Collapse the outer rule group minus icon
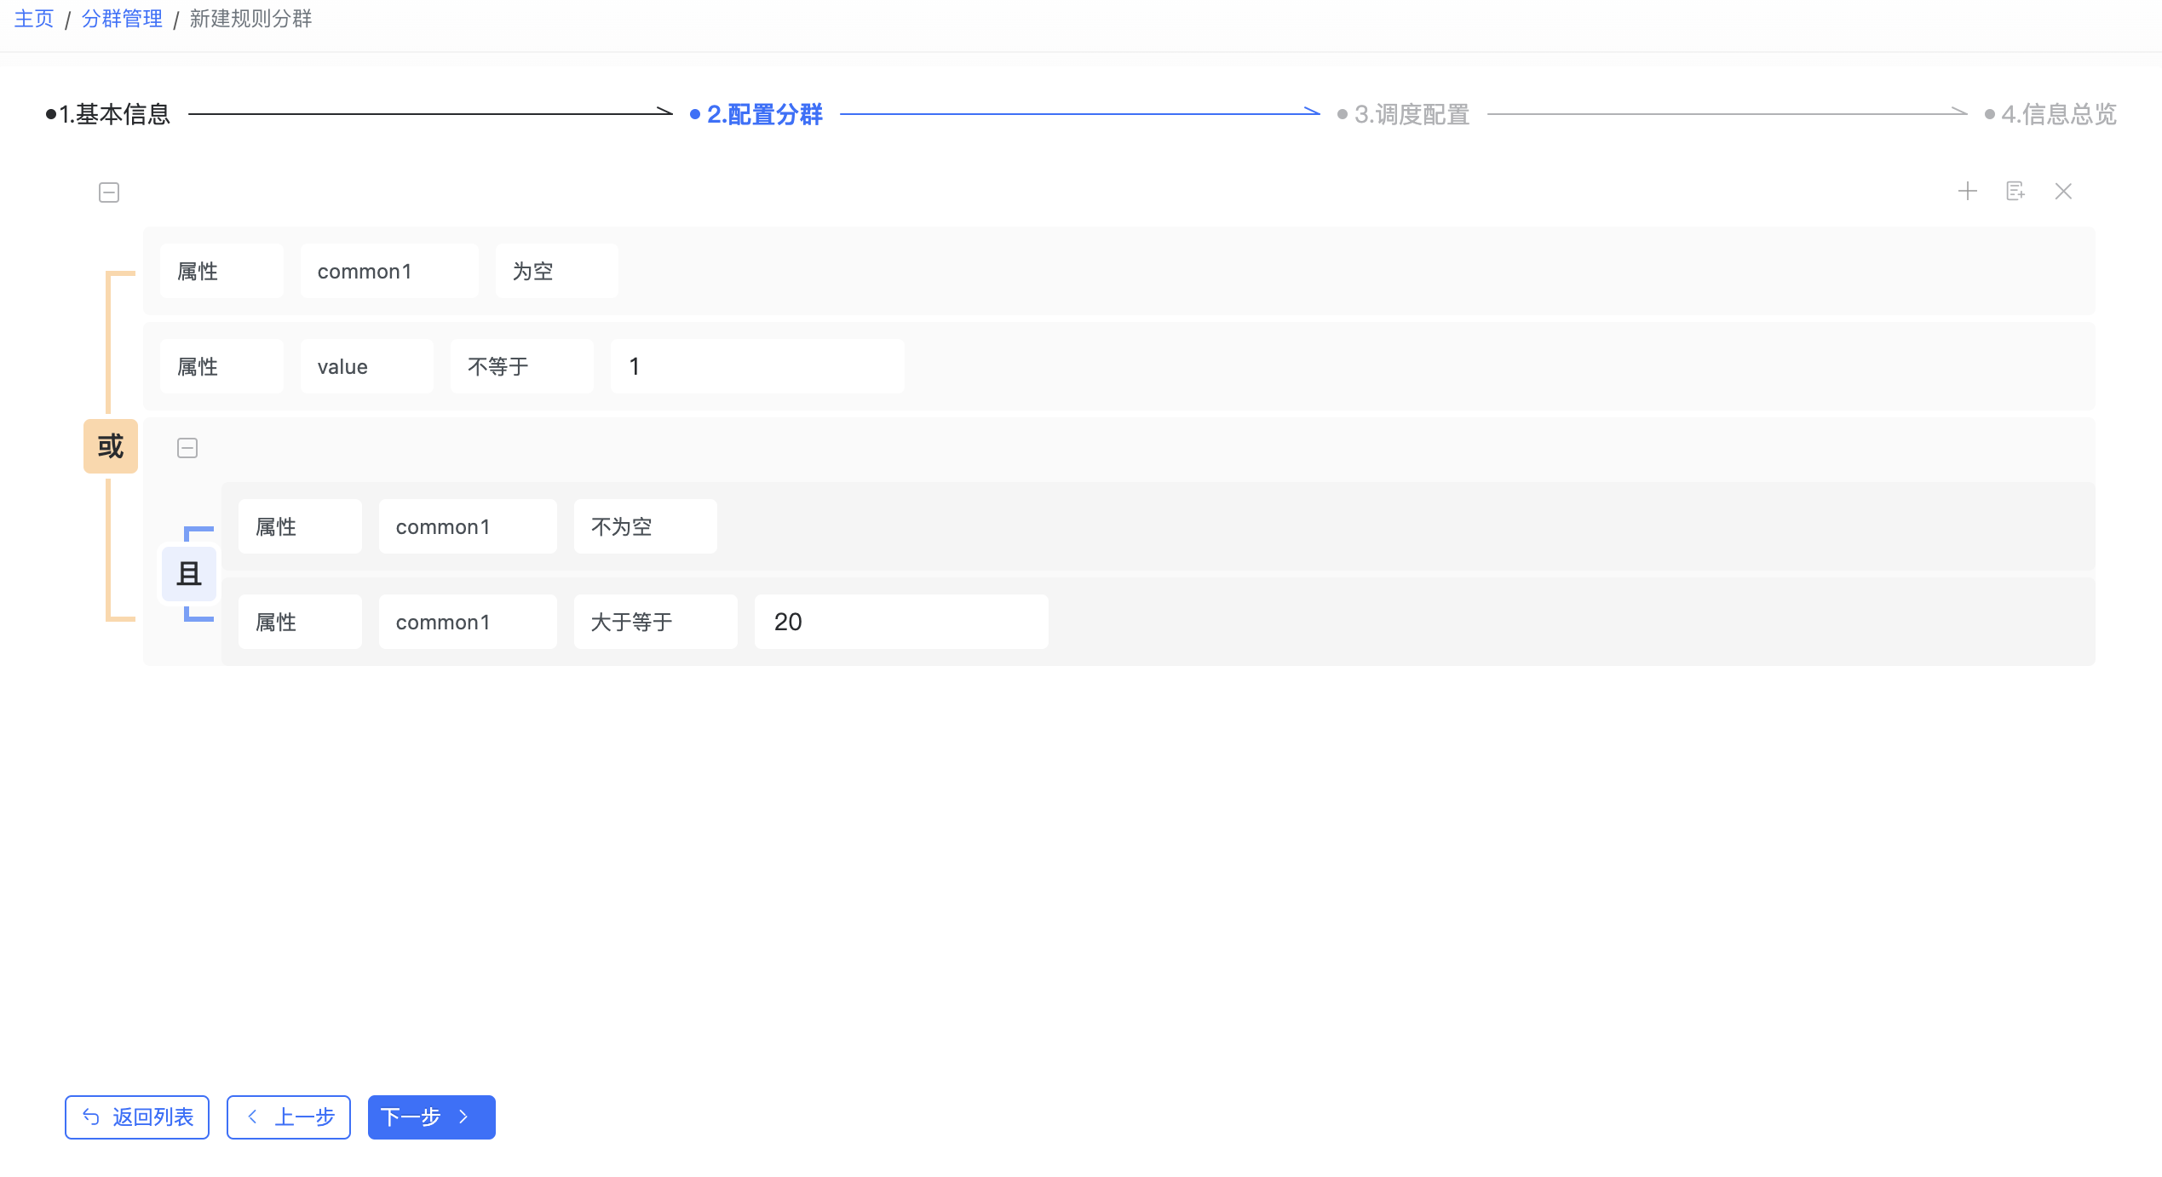The image size is (2162, 1177). pyautogui.click(x=109, y=192)
